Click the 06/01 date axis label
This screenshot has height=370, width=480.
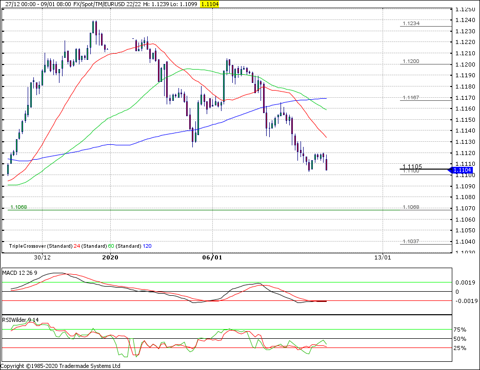[212, 257]
